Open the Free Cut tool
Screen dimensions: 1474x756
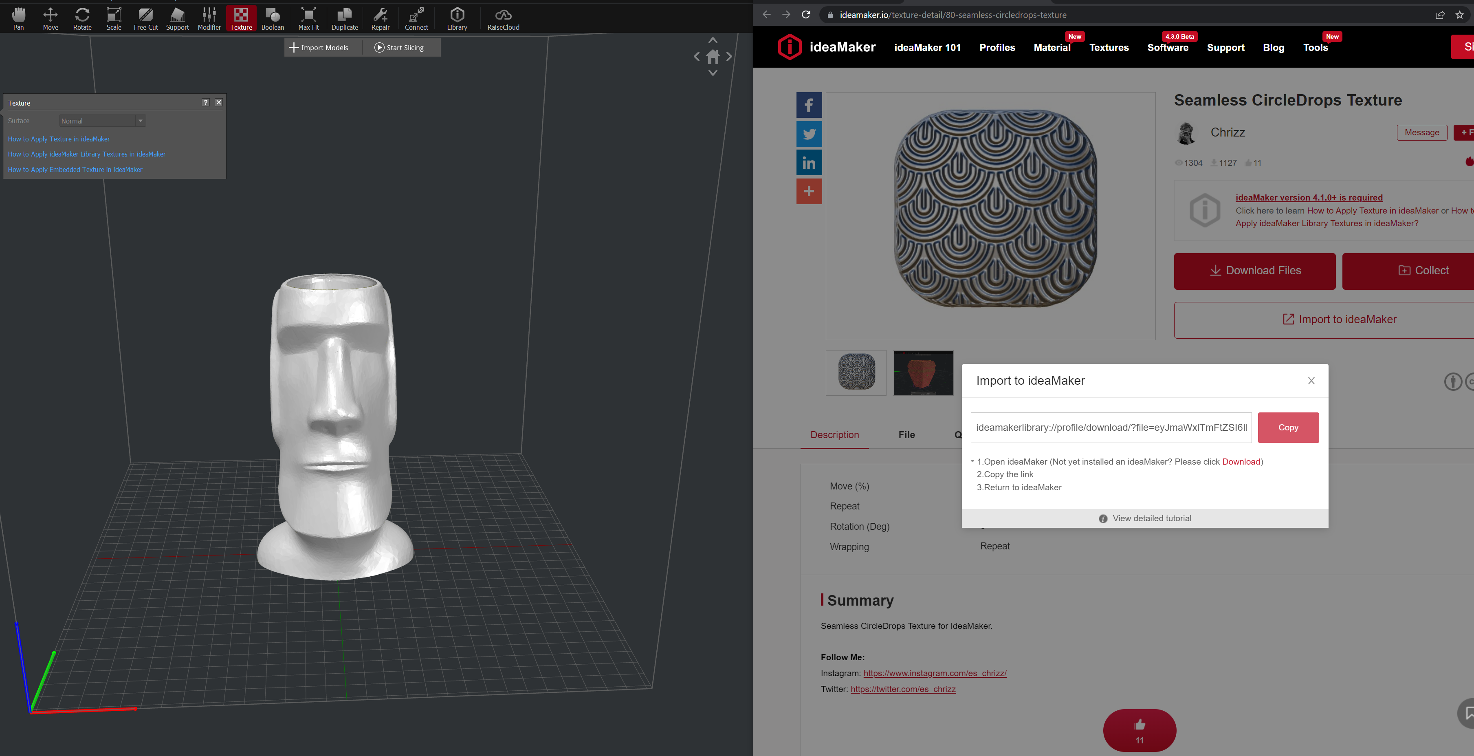(146, 19)
